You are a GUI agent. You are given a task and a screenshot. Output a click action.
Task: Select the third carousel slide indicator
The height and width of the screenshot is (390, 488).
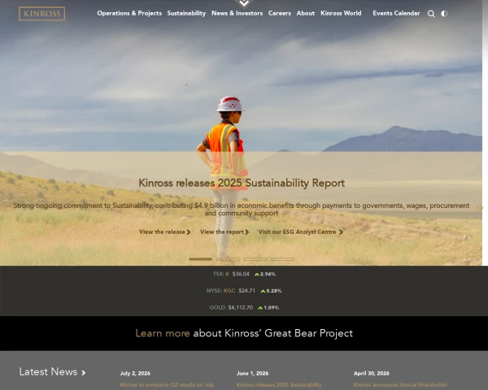[255, 259]
